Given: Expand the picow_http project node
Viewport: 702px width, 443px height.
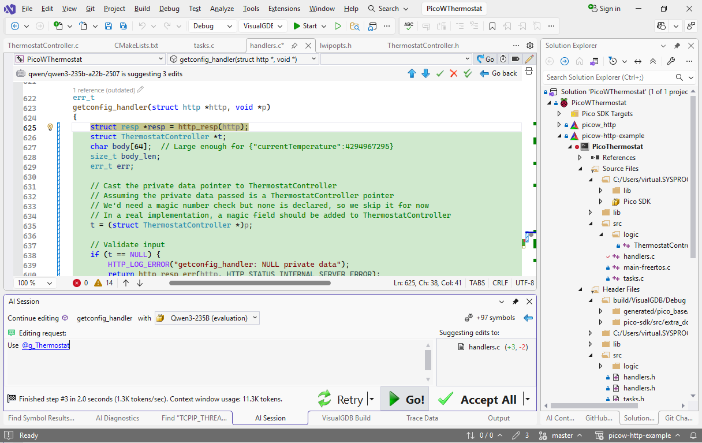Looking at the screenshot, I should (559, 125).
